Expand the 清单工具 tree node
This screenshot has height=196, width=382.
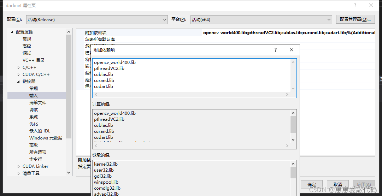tap(18, 174)
